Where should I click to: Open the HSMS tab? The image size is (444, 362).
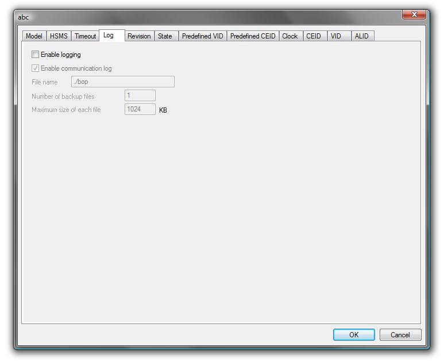coord(59,36)
